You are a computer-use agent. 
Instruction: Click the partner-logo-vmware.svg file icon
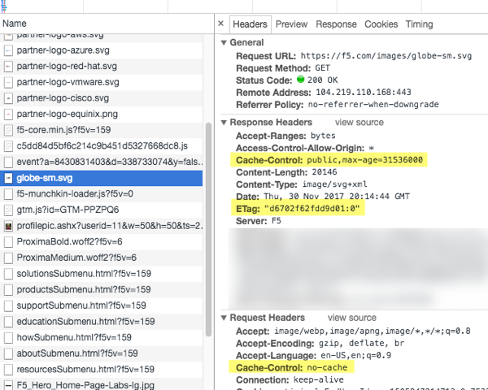pos(8,82)
